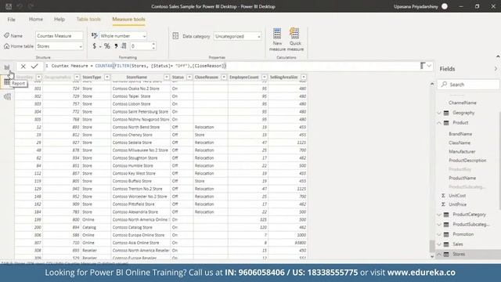Select the ChannelName field
This screenshot has height=282, width=501.
pyautogui.click(x=463, y=103)
